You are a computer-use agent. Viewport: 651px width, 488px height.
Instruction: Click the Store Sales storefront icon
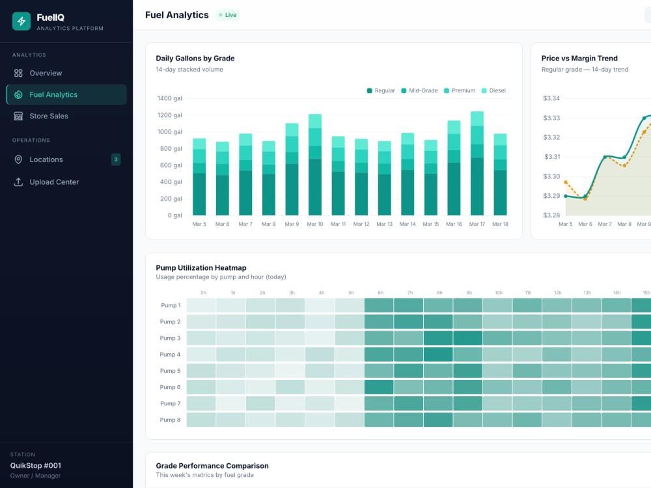coord(18,116)
